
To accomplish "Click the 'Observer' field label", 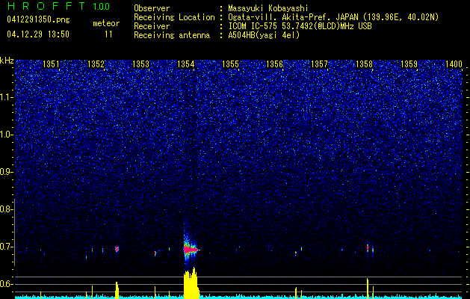I will [x=152, y=8].
